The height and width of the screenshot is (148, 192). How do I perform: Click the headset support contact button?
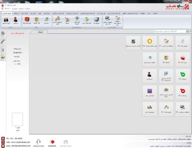point(38,143)
